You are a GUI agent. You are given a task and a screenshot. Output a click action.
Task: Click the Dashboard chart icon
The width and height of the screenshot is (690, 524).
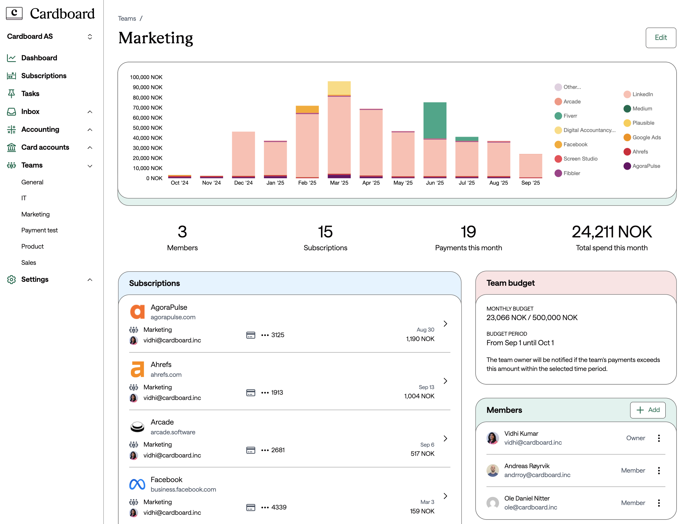tap(11, 58)
